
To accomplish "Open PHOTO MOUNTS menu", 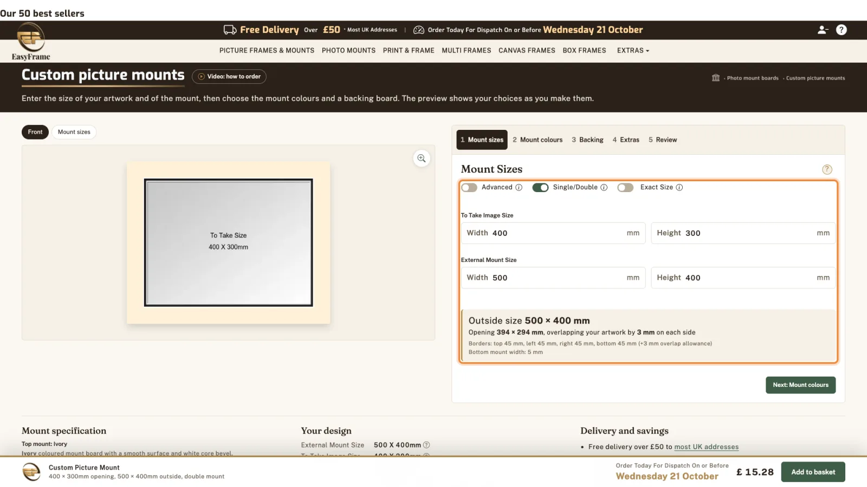I will click(x=348, y=50).
